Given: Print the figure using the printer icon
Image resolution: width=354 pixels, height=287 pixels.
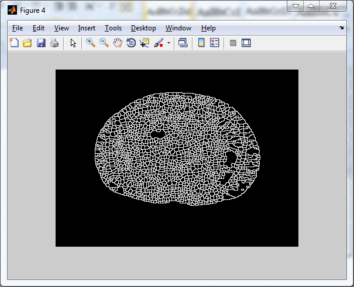Looking at the screenshot, I should pyautogui.click(x=54, y=43).
